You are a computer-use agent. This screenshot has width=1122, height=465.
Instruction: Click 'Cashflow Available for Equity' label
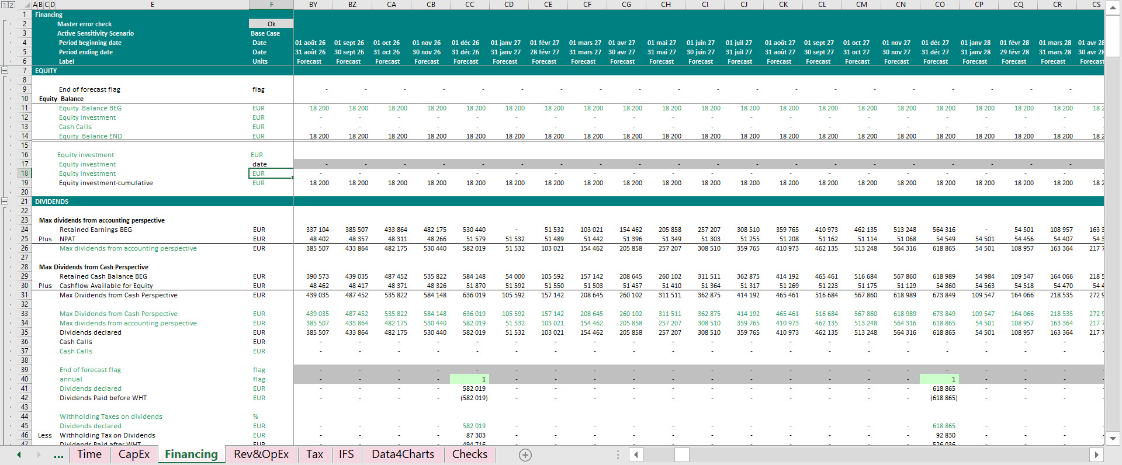tap(106, 286)
